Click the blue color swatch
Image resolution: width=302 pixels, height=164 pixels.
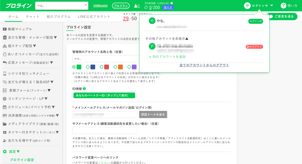pyautogui.click(x=93, y=67)
